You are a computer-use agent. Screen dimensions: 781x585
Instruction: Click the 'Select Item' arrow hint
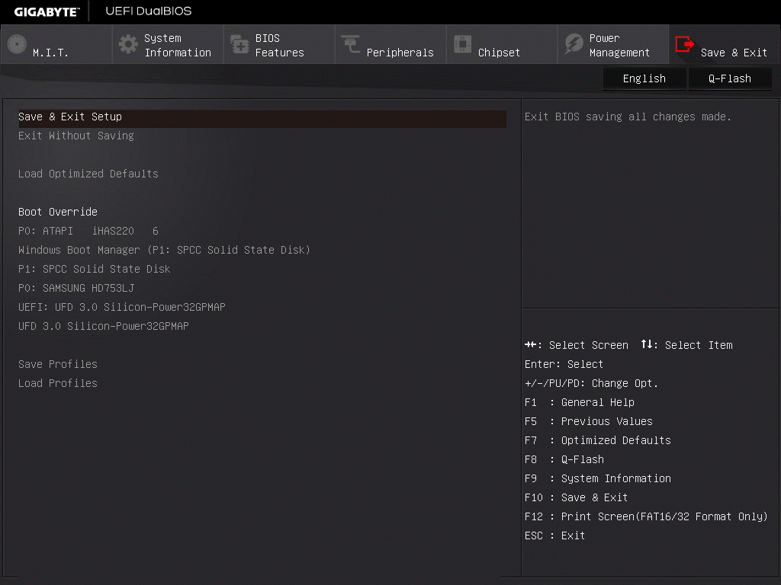687,345
